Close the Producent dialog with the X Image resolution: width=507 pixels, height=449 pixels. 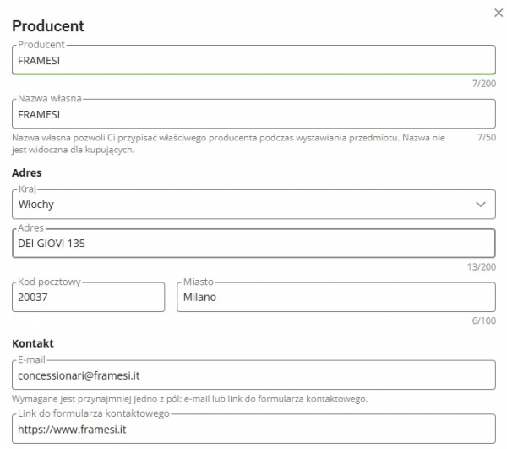496,11
